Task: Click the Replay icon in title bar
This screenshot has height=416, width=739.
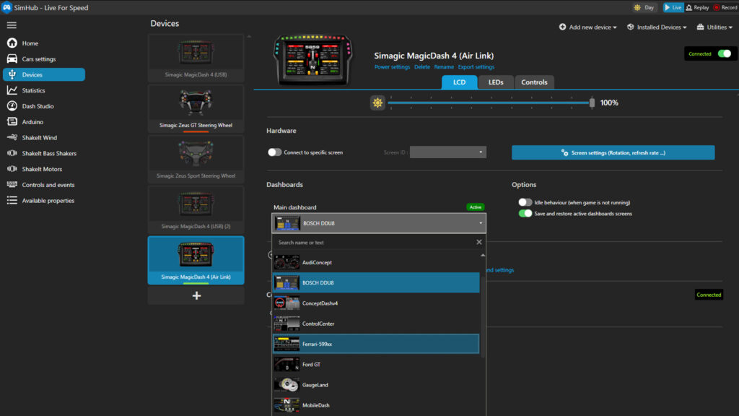Action: pyautogui.click(x=689, y=7)
